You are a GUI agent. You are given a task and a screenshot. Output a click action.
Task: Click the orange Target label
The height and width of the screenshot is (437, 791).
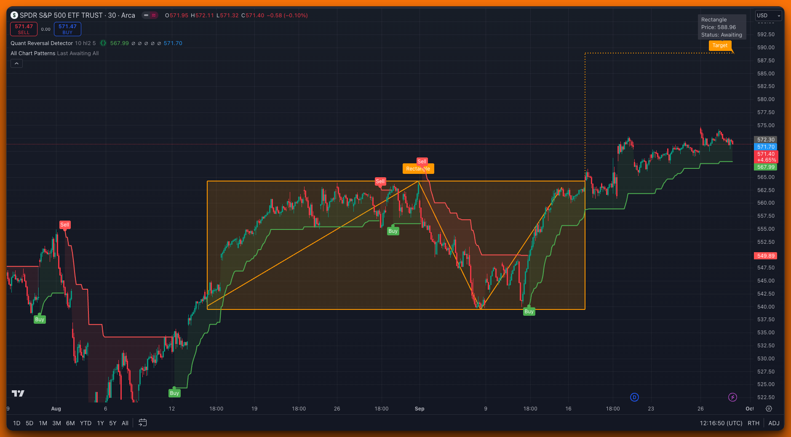click(720, 45)
